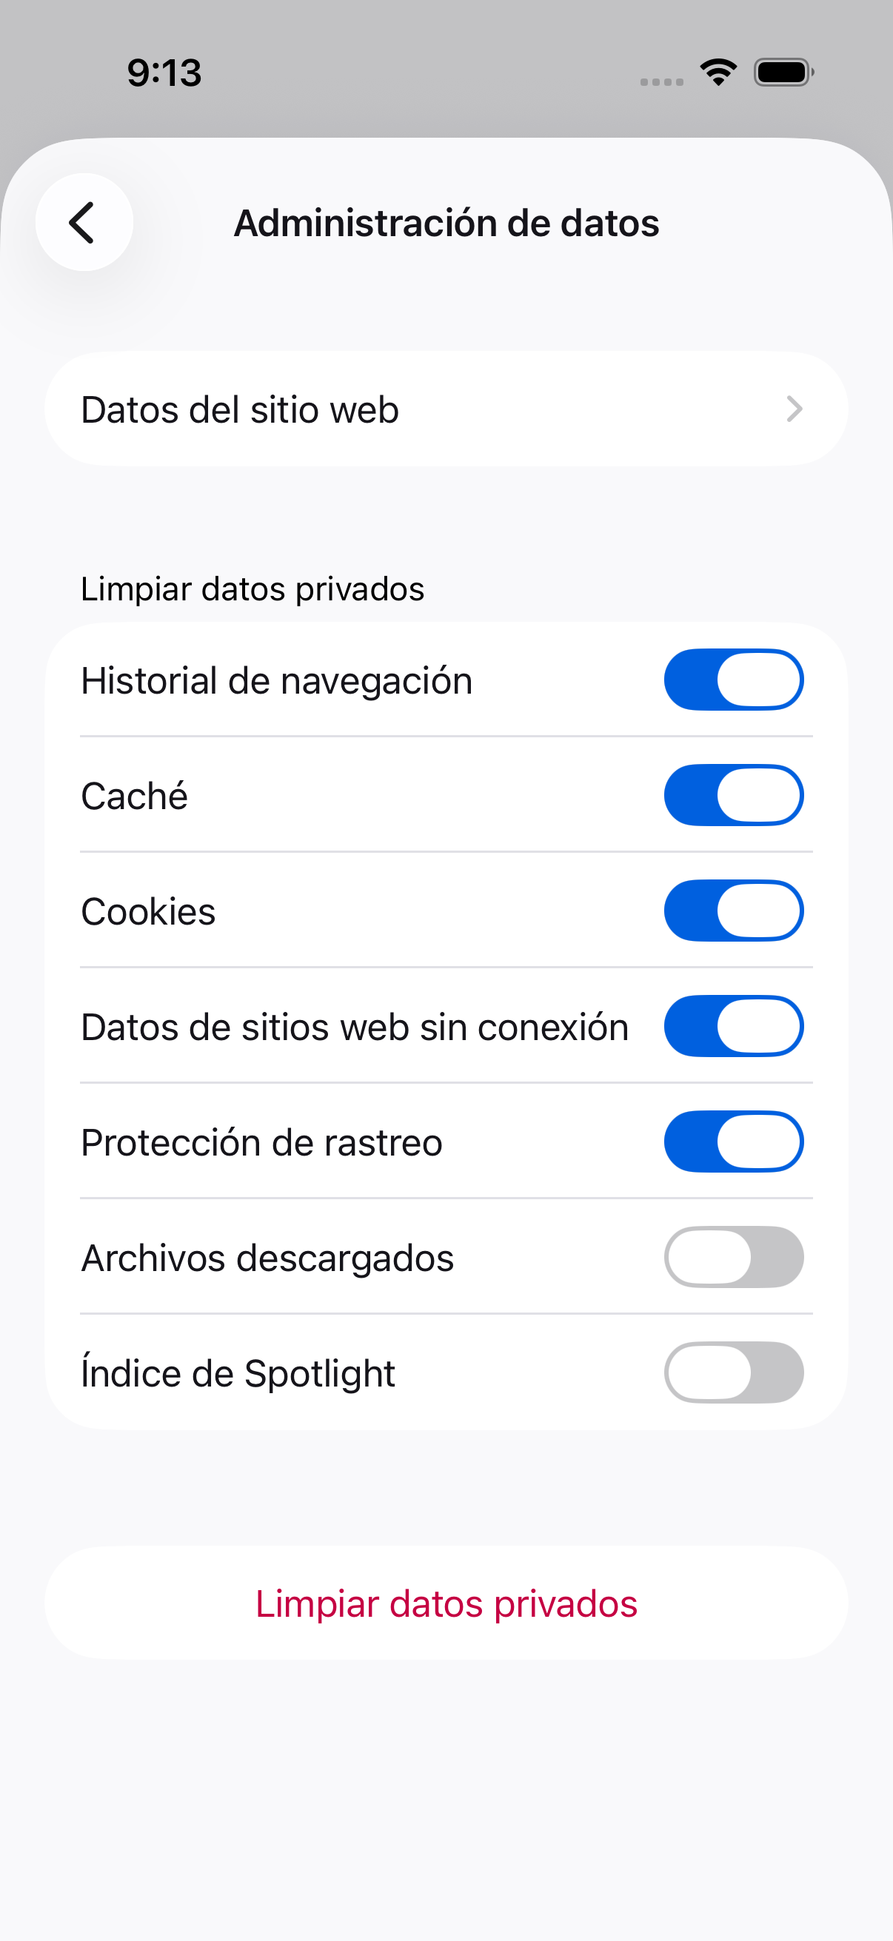This screenshot has height=1941, width=893.
Task: Tap the Administración de datos title
Action: click(x=446, y=223)
